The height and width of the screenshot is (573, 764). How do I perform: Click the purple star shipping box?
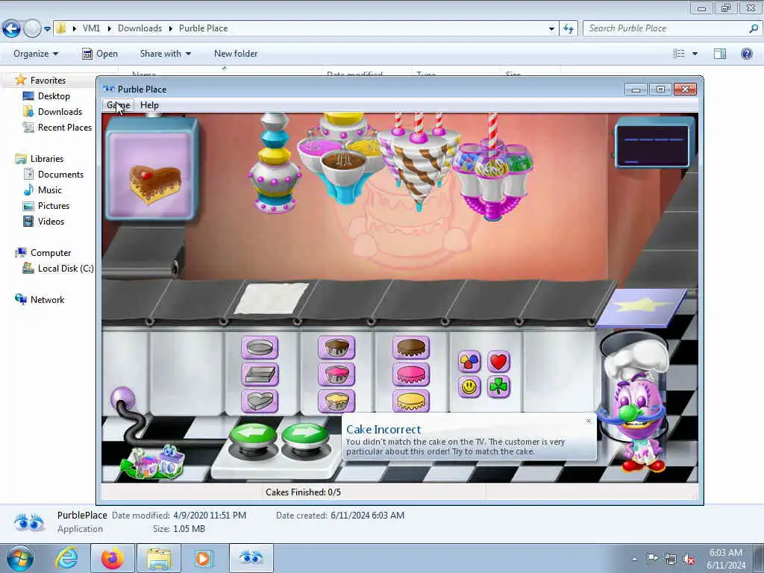(641, 307)
